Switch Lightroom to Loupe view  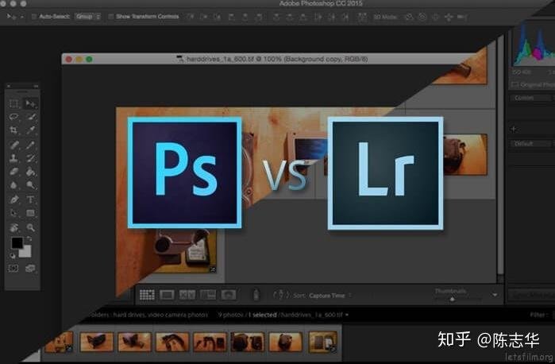tap(167, 295)
